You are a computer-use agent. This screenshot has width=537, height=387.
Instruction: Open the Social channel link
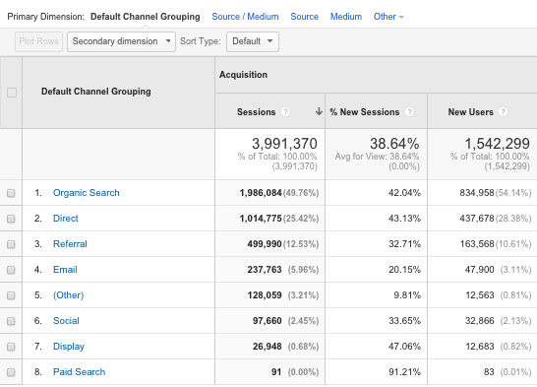pyautogui.click(x=66, y=320)
